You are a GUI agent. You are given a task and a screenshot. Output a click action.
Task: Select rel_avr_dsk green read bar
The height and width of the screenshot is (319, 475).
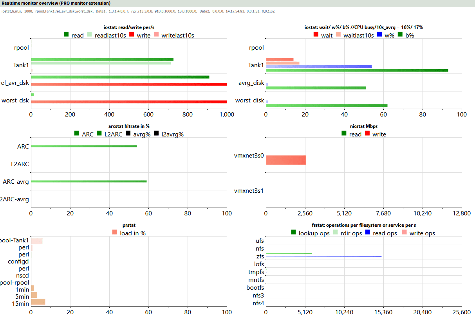coord(120,77)
